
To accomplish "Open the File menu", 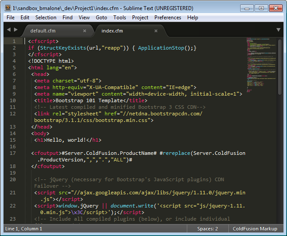I will (10, 18).
